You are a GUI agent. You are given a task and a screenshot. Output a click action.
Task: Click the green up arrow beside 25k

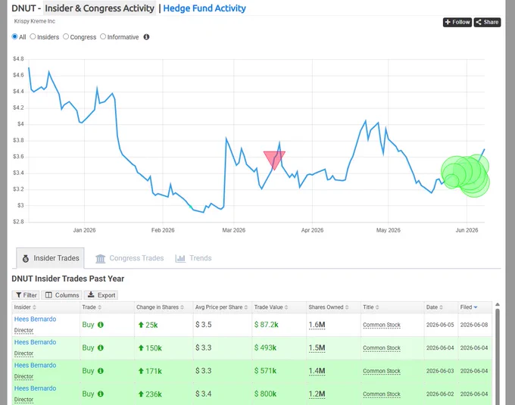141,325
